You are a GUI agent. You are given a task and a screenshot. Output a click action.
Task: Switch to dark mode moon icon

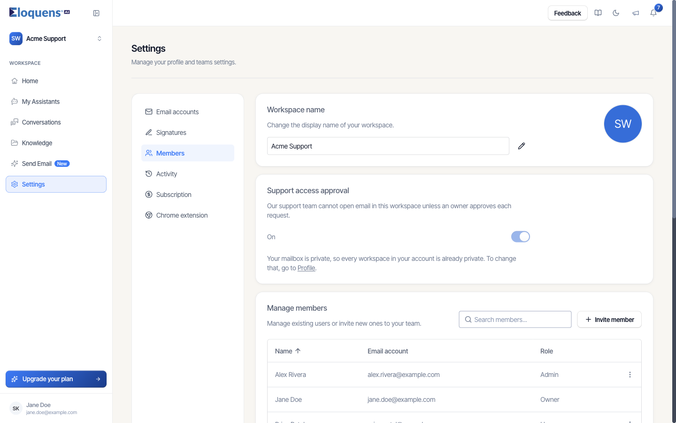pos(616,13)
